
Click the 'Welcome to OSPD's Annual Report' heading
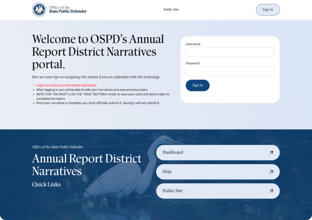pyautogui.click(x=98, y=51)
